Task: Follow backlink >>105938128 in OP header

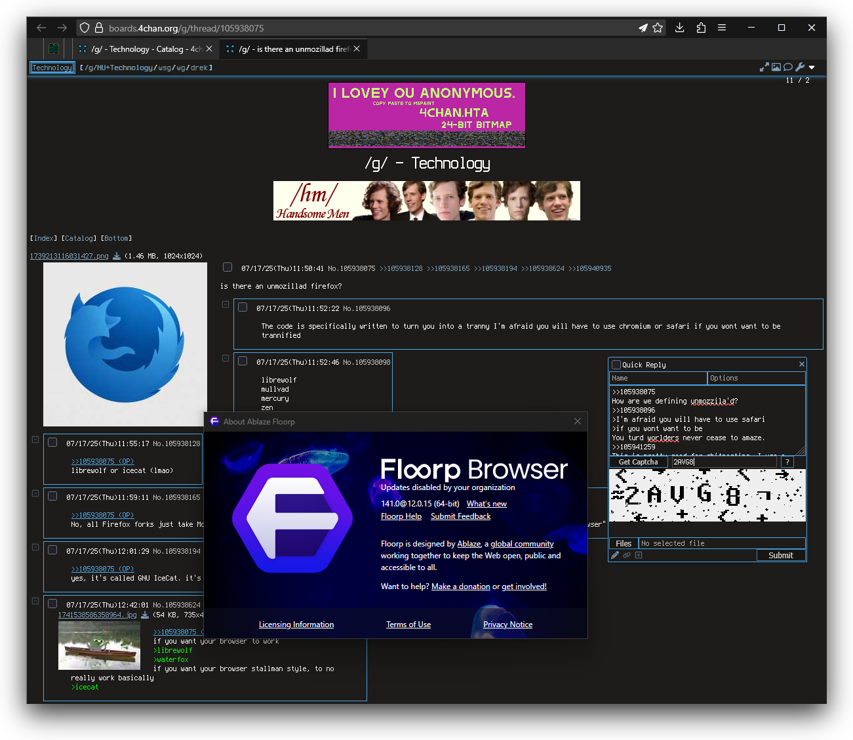Action: [x=401, y=268]
